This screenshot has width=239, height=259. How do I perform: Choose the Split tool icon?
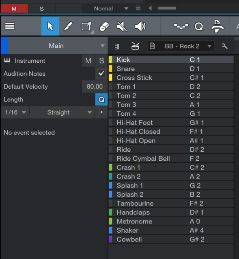[86, 26]
